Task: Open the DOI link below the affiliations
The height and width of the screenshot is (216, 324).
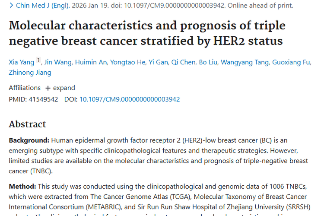Action: [130, 99]
